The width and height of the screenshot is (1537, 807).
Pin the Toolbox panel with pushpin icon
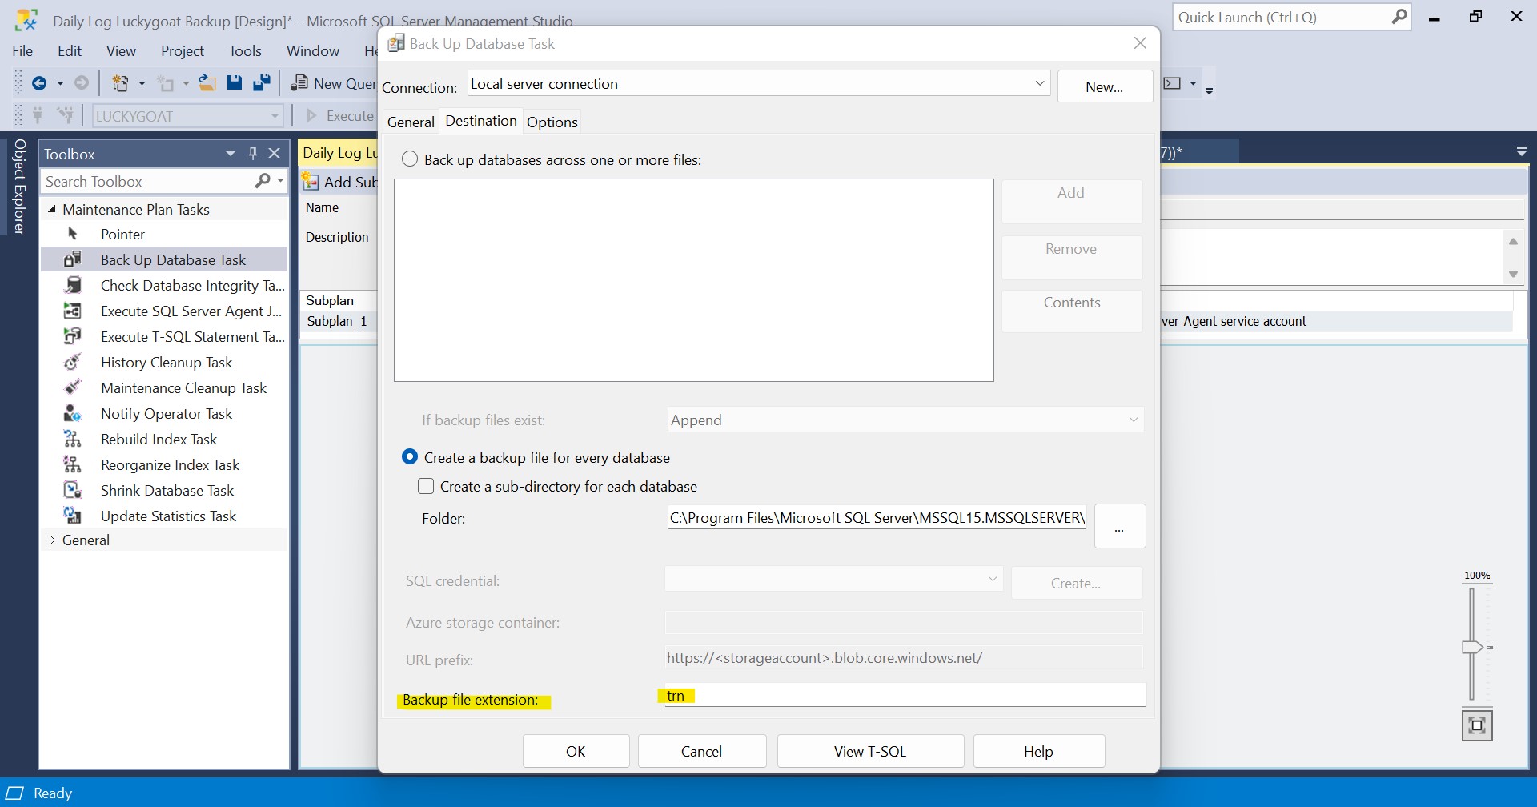pos(253,153)
